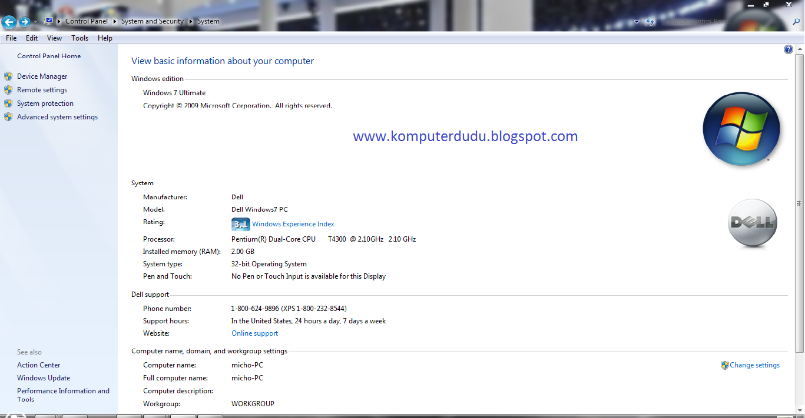Open Action Center under See also

(x=39, y=365)
